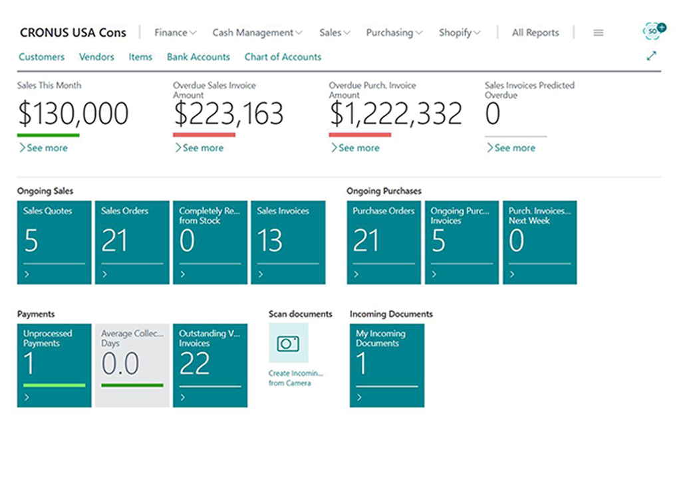The height and width of the screenshot is (481, 681).
Task: See more under Overdue Sales Invoice Amount
Action: click(199, 148)
